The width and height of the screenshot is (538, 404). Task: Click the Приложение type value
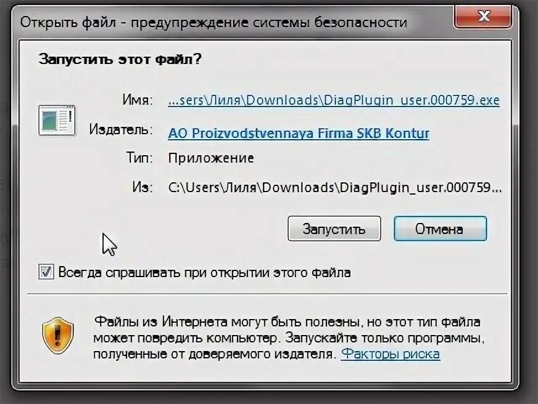pyautogui.click(x=211, y=158)
